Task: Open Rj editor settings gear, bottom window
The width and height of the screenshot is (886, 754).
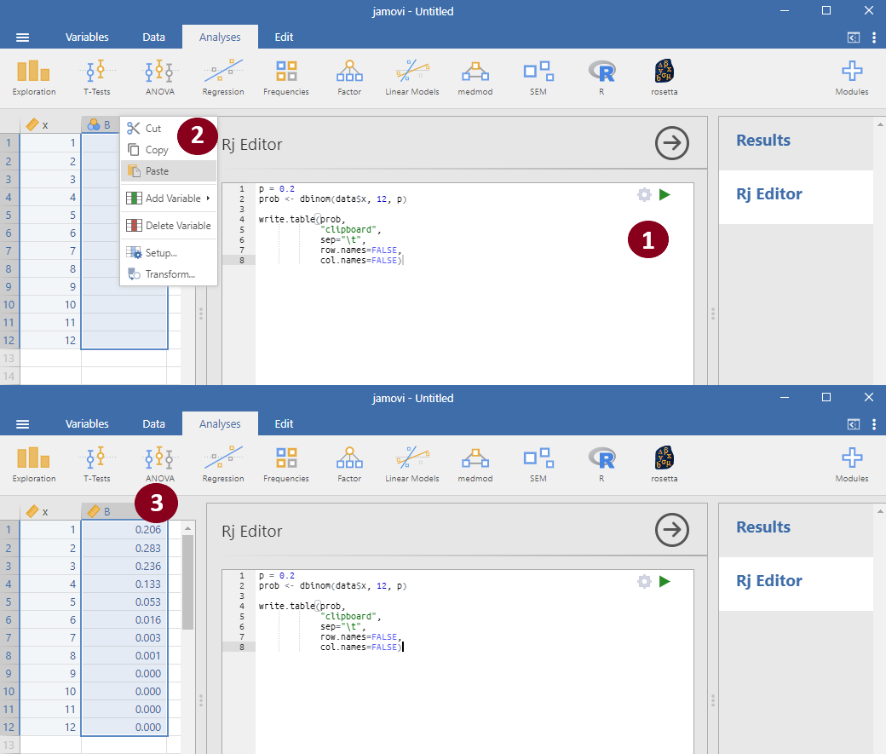Action: (644, 582)
